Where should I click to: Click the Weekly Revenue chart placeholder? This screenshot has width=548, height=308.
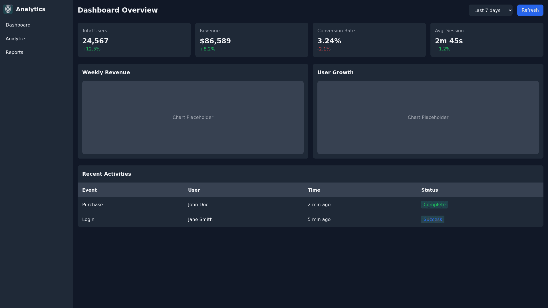pyautogui.click(x=193, y=117)
